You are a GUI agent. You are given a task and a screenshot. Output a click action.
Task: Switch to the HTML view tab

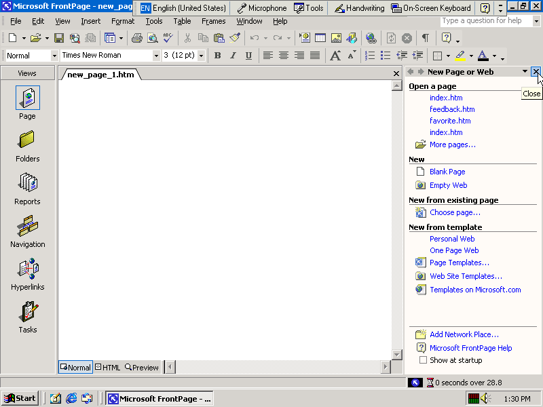(x=108, y=368)
